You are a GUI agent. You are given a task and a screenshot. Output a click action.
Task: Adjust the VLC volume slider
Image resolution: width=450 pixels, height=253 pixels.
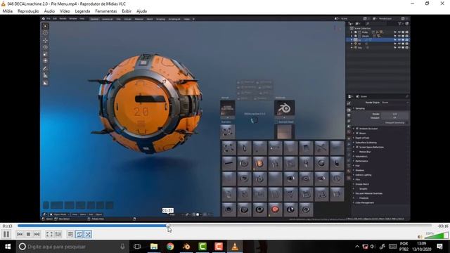[437, 236]
